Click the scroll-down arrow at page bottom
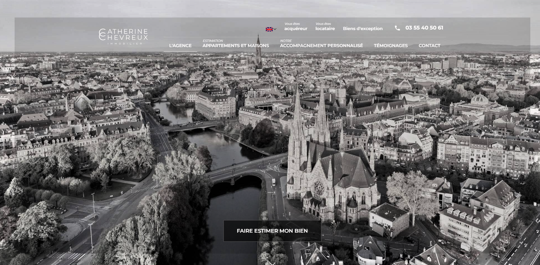 pyautogui.click(x=272, y=263)
